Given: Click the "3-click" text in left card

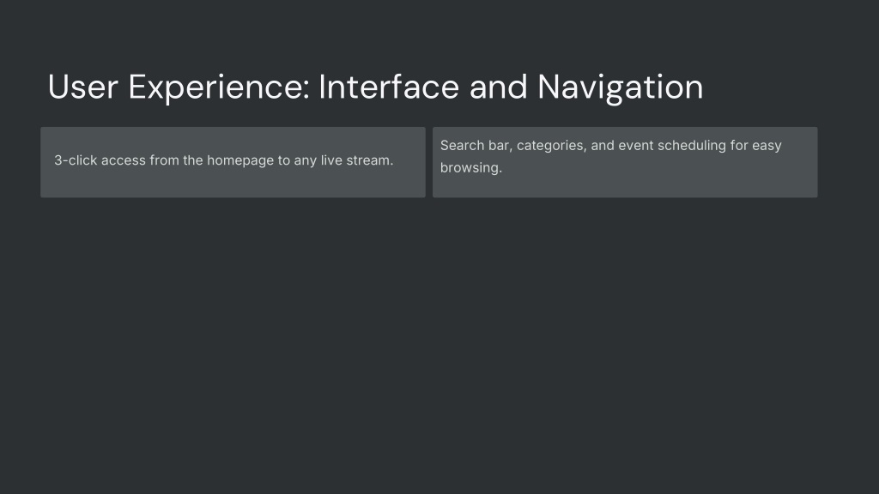Looking at the screenshot, I should pos(76,160).
